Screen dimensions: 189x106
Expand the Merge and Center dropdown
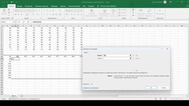coord(62,14)
